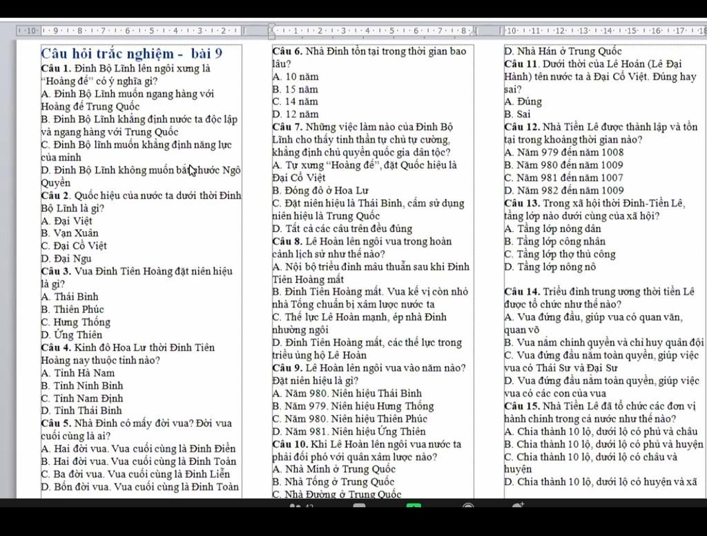Viewport: 707px width, 536px height.
Task: Select 'D. Năm 982 đến năm 1009'
Action: coord(563,191)
